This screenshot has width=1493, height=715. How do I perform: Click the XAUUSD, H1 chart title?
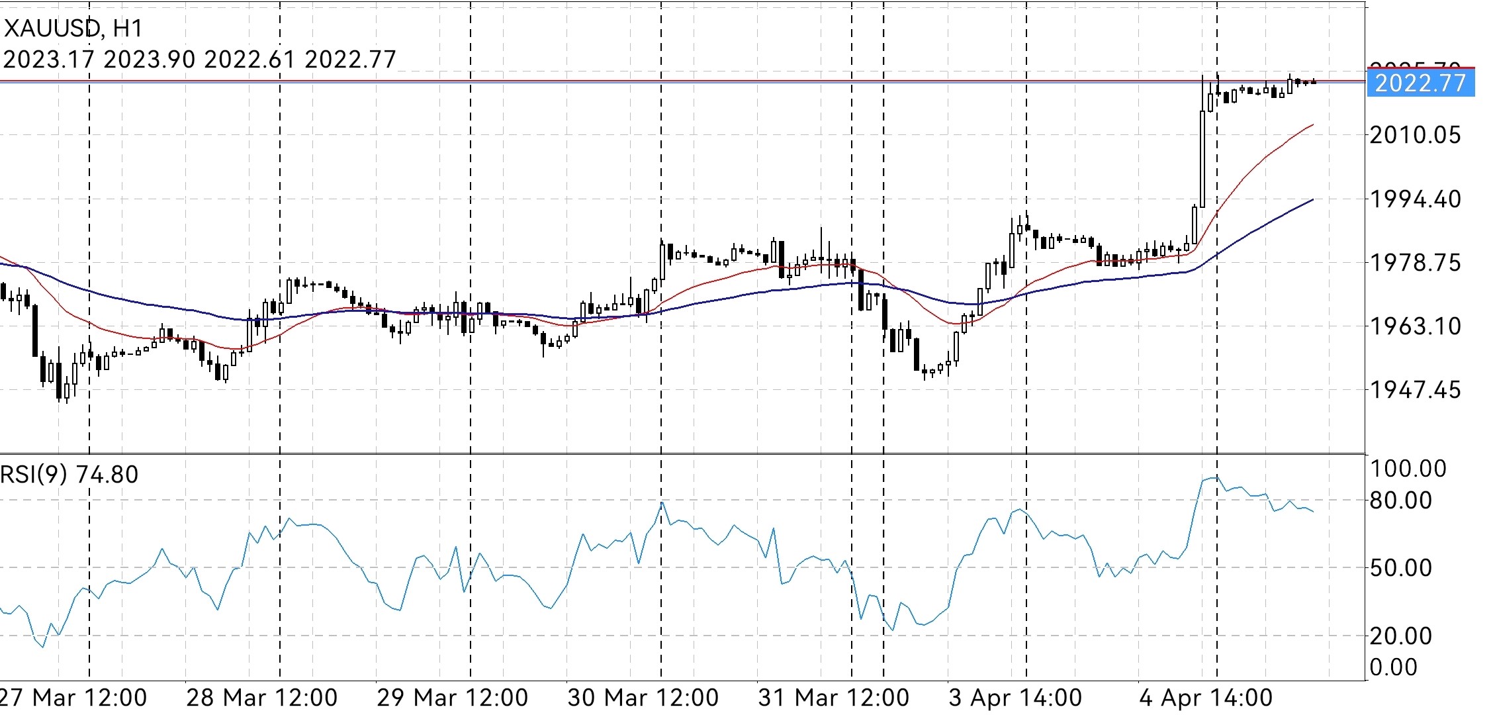(x=73, y=28)
